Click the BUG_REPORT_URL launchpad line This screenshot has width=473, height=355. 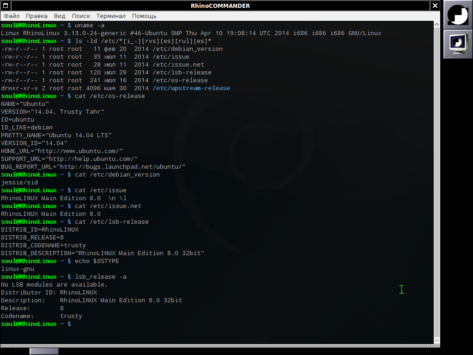(93, 166)
